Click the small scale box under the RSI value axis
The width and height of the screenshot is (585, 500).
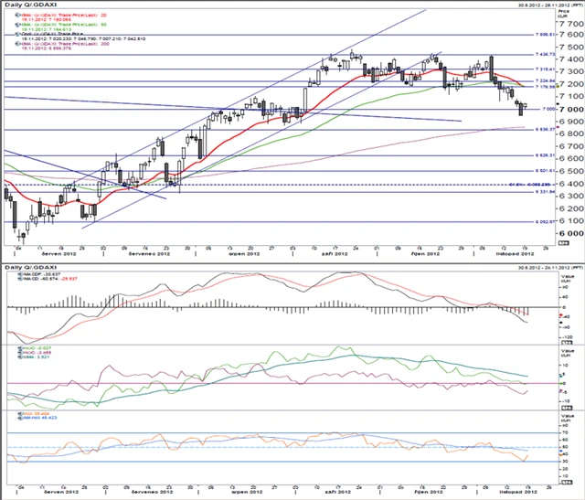pyautogui.click(x=567, y=482)
